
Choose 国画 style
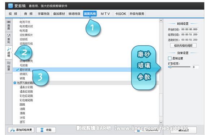coord(22,105)
